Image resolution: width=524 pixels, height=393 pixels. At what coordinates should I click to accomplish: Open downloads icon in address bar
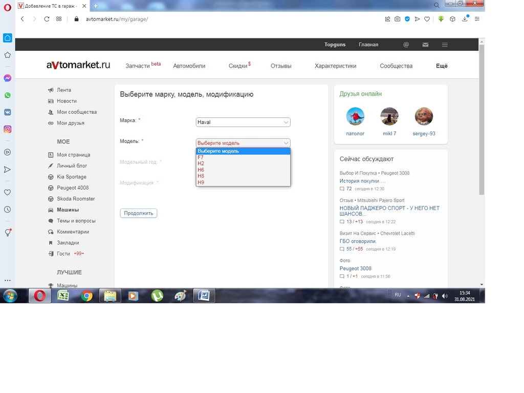point(465,19)
